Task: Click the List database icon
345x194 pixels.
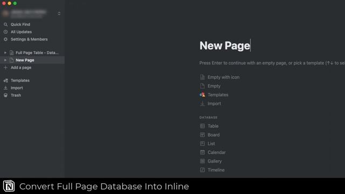Action: coord(203,144)
